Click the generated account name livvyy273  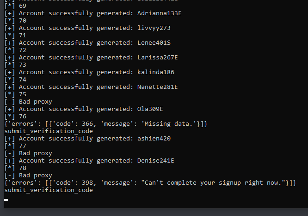pyautogui.click(x=154, y=28)
